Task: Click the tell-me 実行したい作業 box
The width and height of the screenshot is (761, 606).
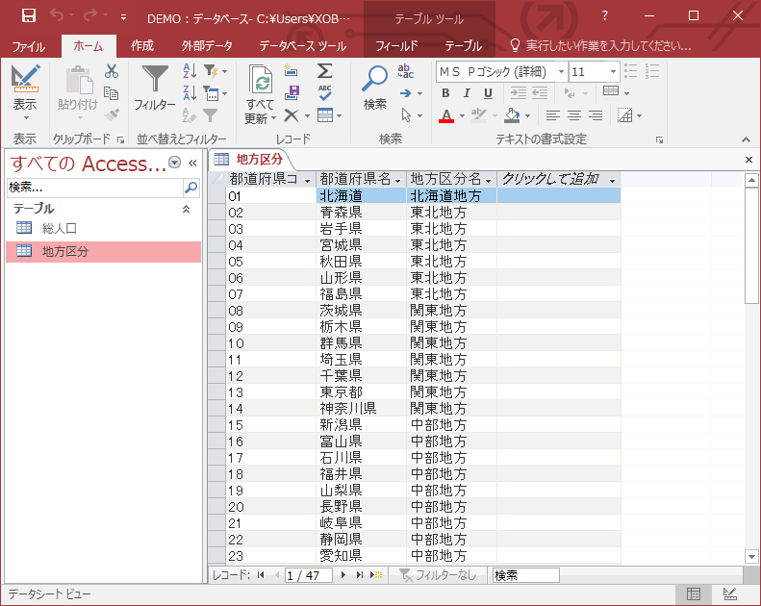Action: pos(609,46)
